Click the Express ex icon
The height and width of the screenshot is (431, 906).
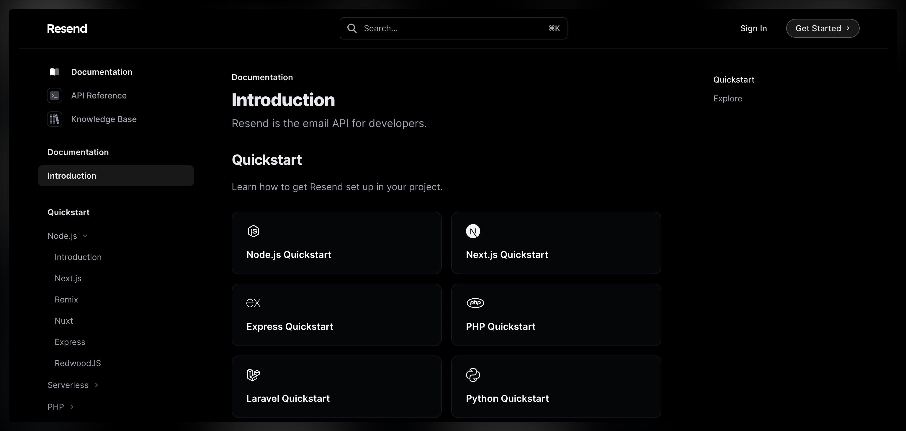click(x=253, y=303)
